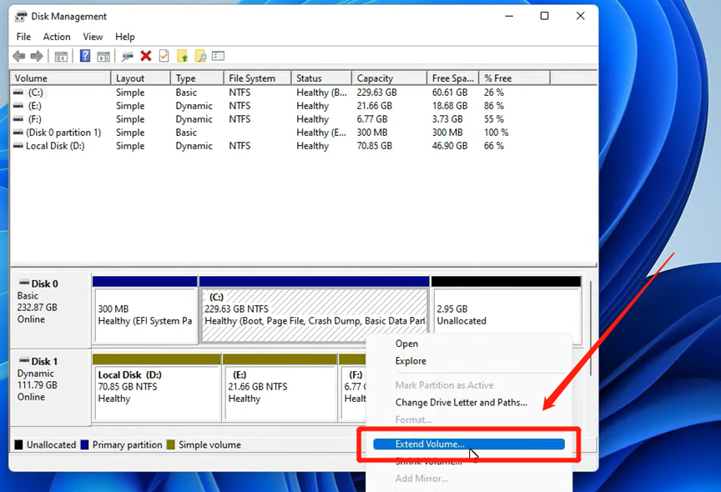Click the folder with magnifier toolbar icon

[199, 56]
